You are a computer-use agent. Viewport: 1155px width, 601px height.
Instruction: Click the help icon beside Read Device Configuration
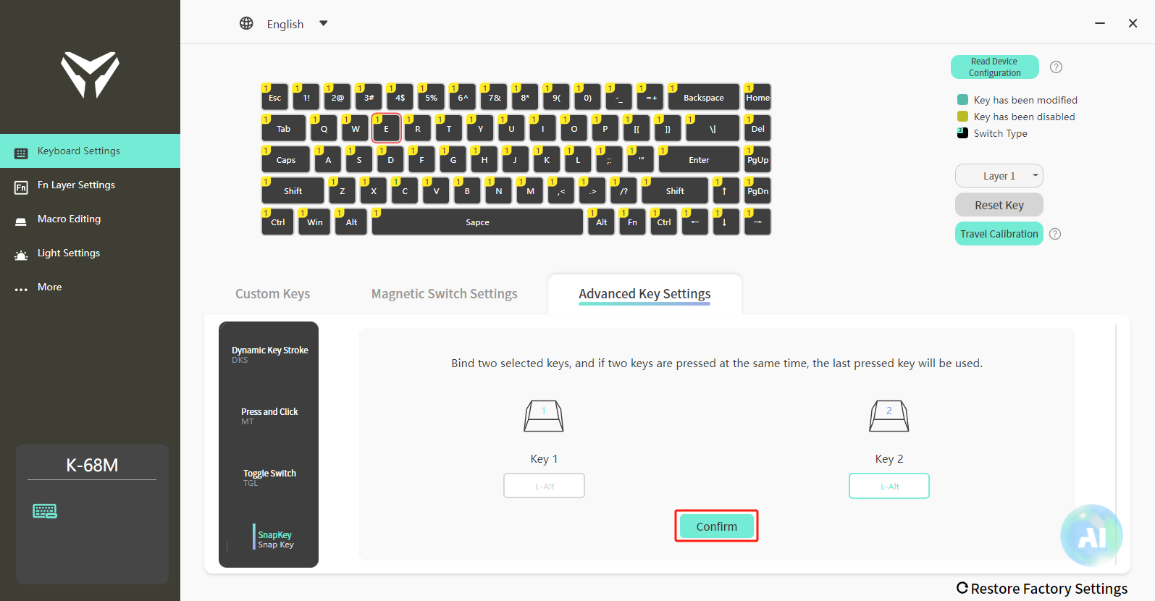1056,67
